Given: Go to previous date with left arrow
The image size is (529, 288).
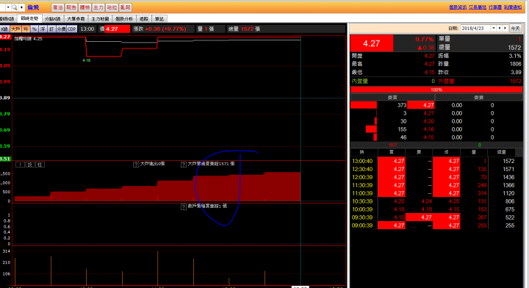Looking at the screenshot, I should [500, 29].
